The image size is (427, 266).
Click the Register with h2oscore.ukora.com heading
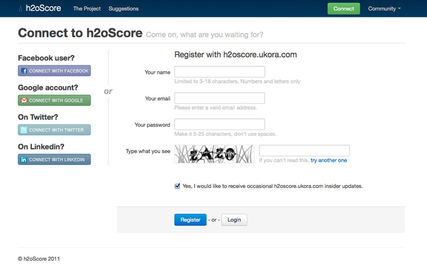235,55
